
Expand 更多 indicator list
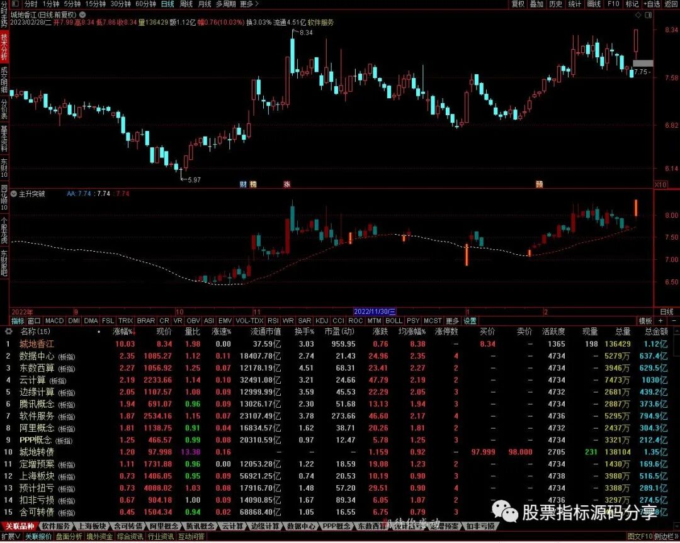[x=452, y=321]
